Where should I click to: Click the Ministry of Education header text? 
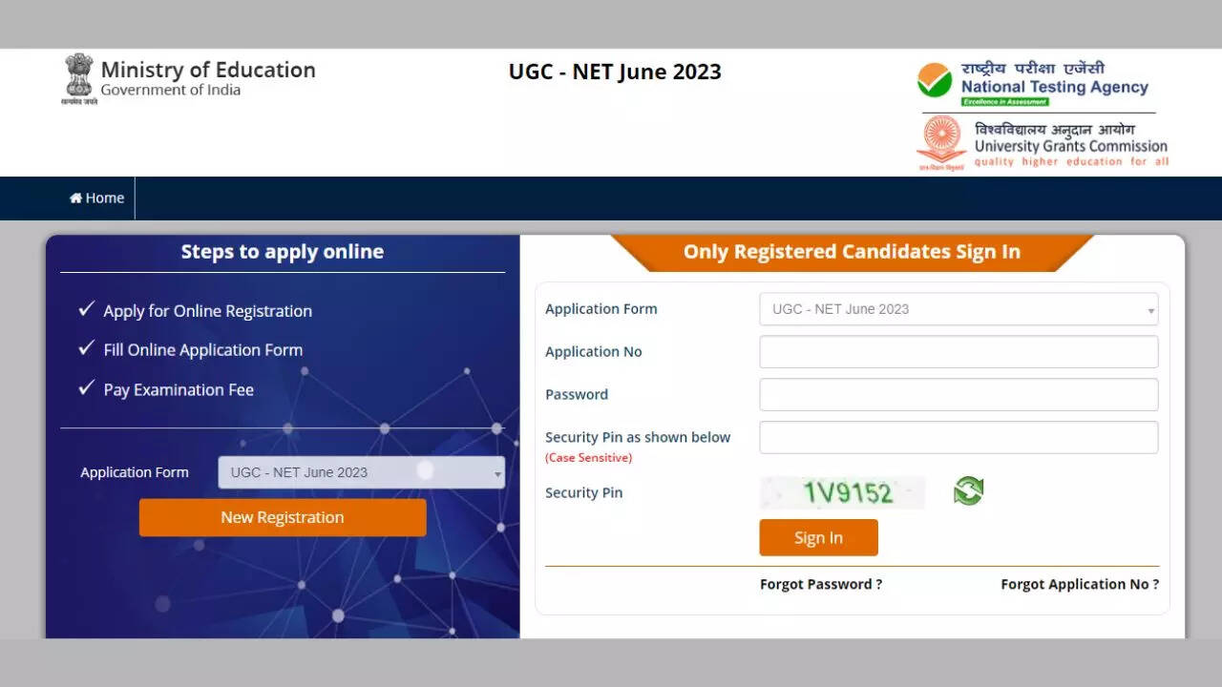point(208,71)
